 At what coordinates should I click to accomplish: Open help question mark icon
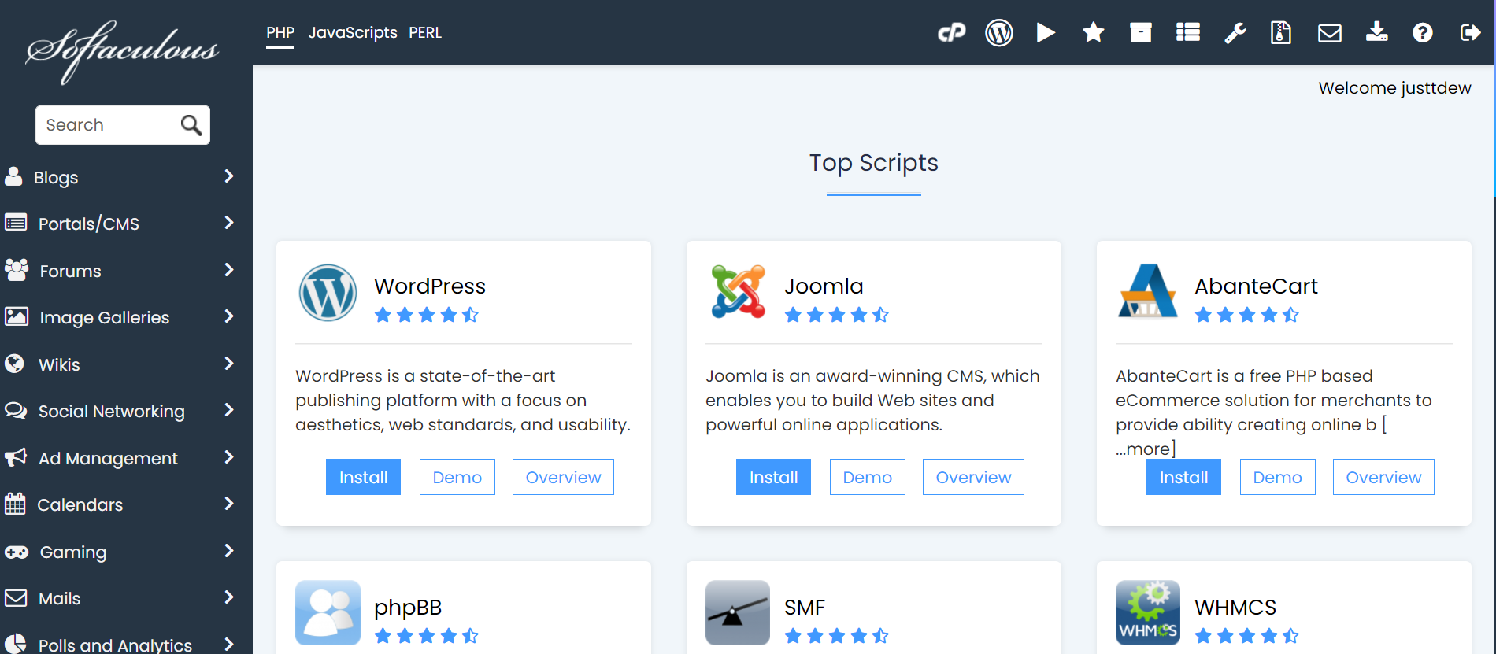coord(1423,32)
